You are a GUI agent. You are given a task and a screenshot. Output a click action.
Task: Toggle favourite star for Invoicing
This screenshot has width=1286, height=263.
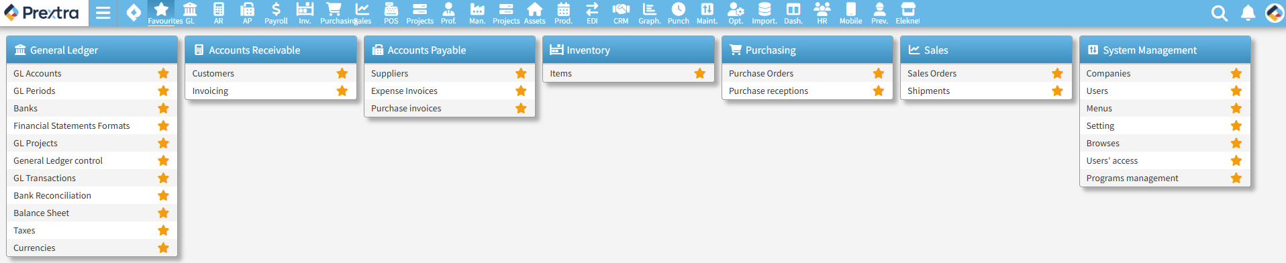(x=342, y=91)
